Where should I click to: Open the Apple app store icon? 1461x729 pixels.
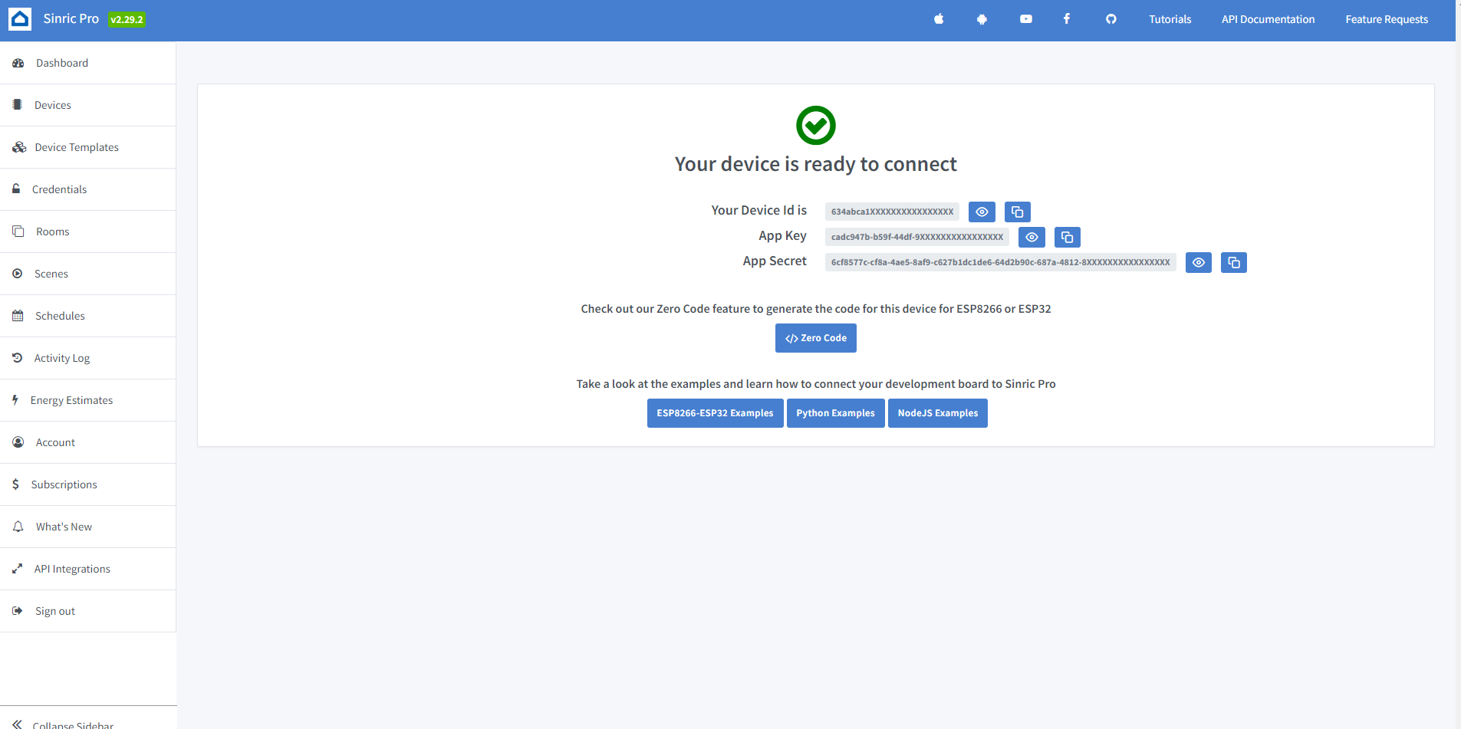tap(939, 19)
